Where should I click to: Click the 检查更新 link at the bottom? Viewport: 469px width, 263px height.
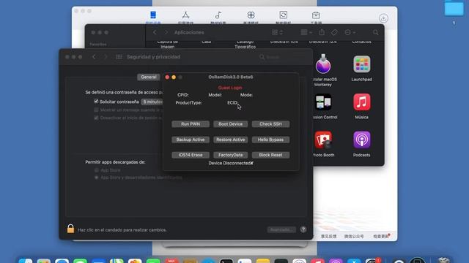point(381,236)
